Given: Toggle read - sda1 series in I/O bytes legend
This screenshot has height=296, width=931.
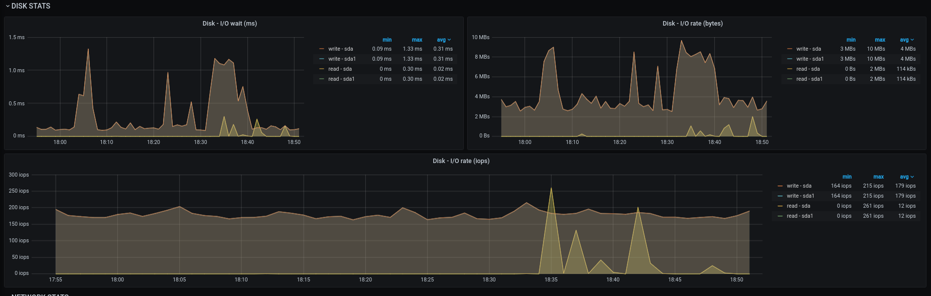Looking at the screenshot, I should point(810,79).
